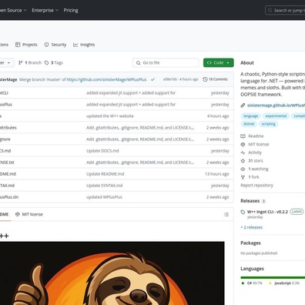Open commit 'updated the W++ website'
The height and width of the screenshot is (305, 305).
pyautogui.click(x=110, y=116)
